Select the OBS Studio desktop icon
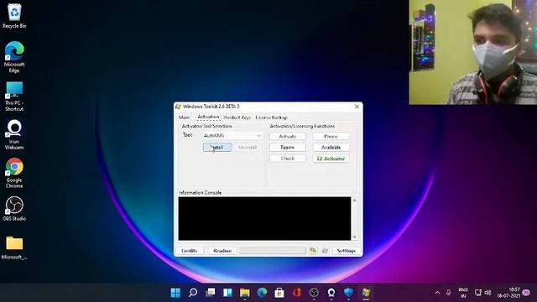The width and height of the screenshot is (537, 302). click(14, 209)
